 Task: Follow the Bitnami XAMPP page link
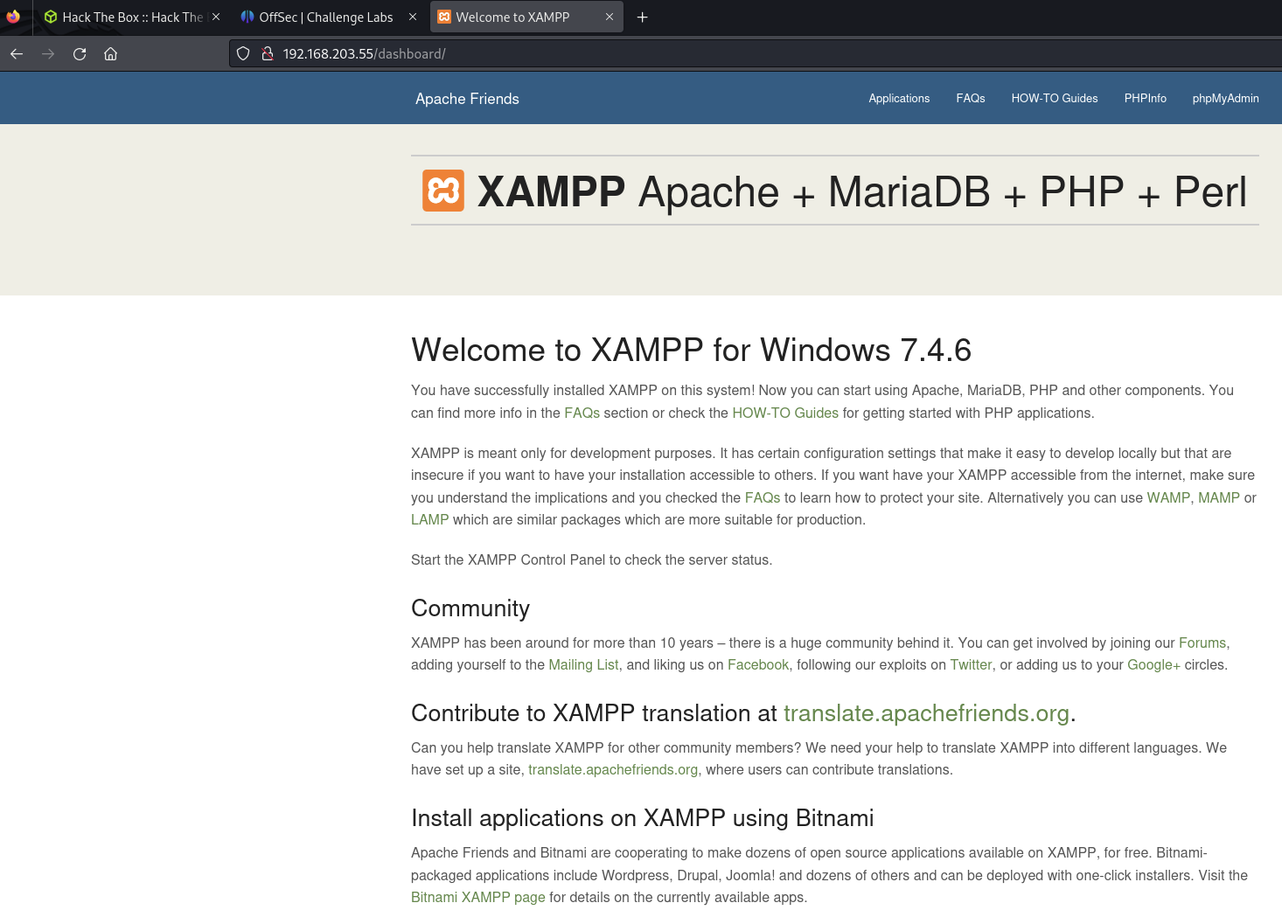pyautogui.click(x=477, y=898)
